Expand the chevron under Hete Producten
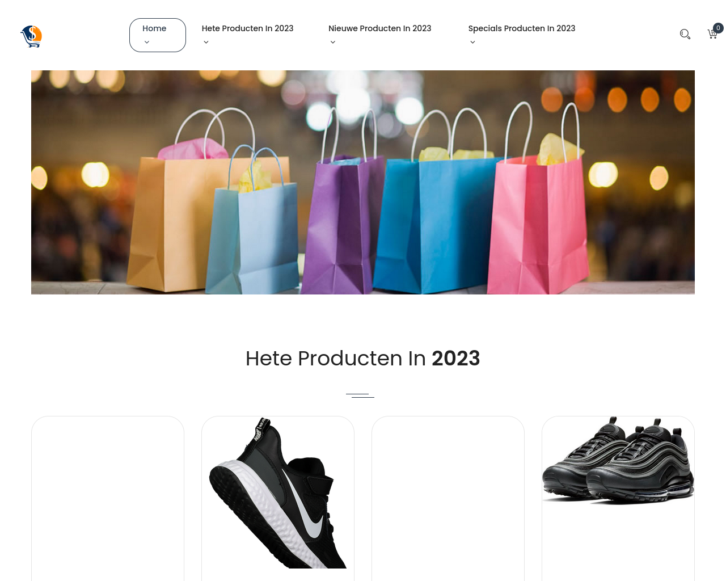Screen dimensions: 726x581 click(206, 42)
